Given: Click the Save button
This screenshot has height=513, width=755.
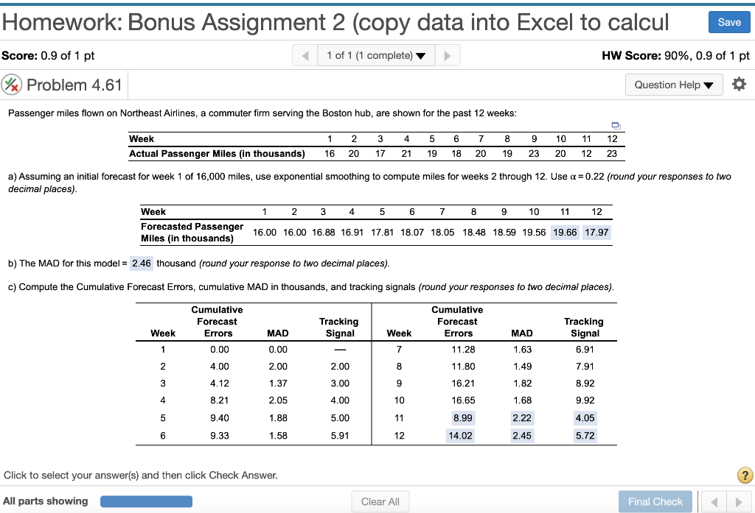Looking at the screenshot, I should pyautogui.click(x=728, y=22).
